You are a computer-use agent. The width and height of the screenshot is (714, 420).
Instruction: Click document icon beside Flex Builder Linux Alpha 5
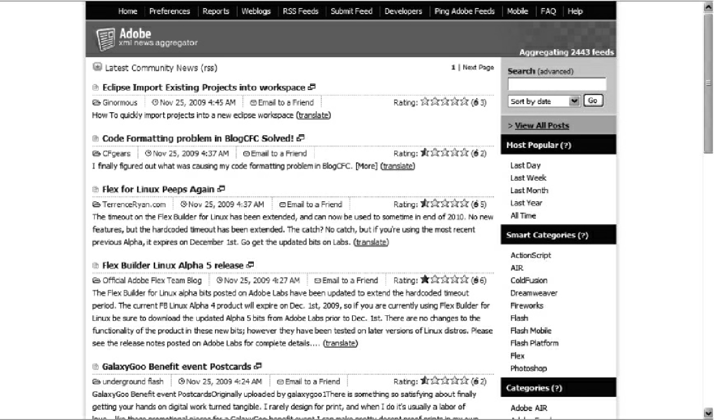96,266
